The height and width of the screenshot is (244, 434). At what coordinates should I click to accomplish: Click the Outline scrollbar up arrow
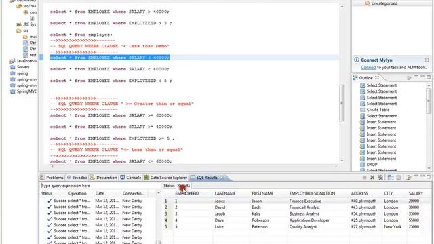point(429,85)
